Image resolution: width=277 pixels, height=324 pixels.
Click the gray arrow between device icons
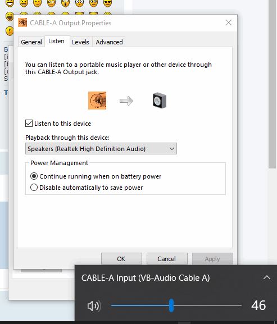click(x=126, y=101)
